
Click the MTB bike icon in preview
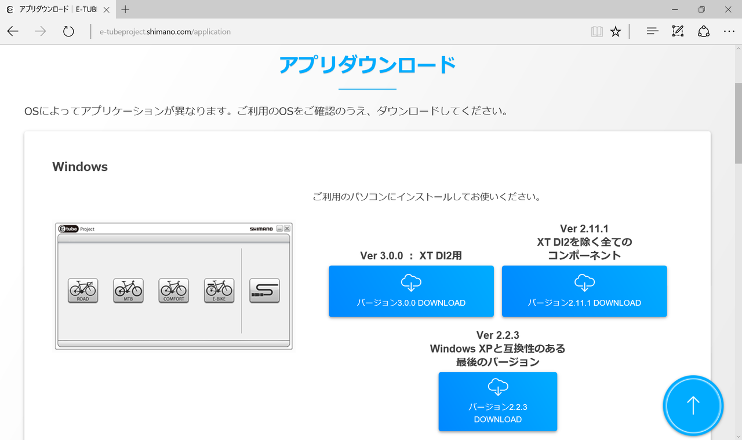(128, 291)
